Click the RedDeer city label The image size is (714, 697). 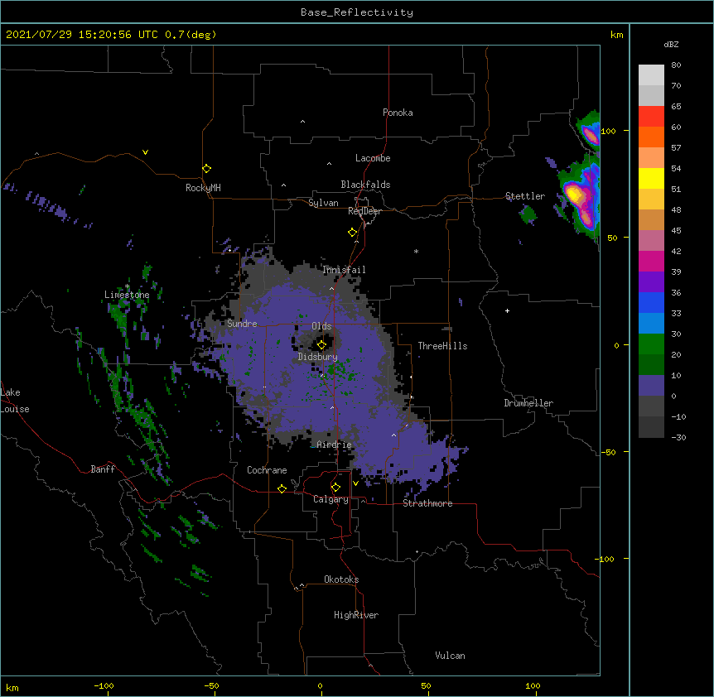click(364, 211)
